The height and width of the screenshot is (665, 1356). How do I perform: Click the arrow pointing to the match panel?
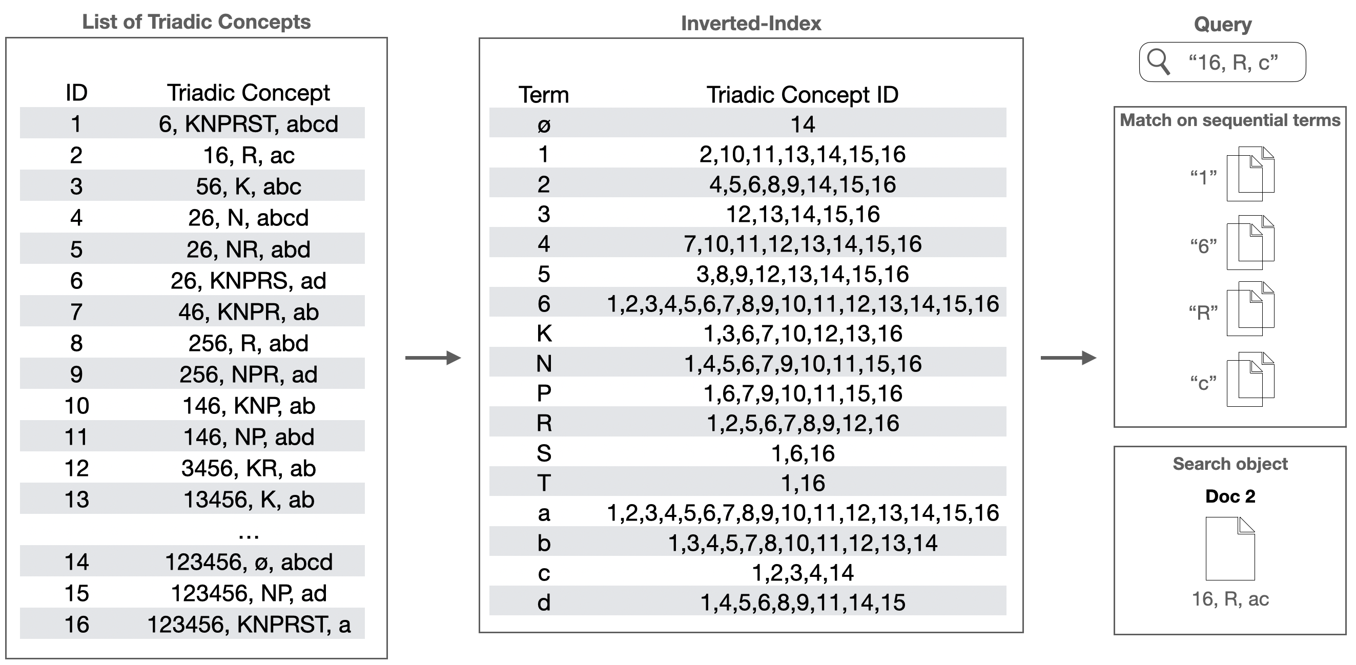pos(1068,358)
